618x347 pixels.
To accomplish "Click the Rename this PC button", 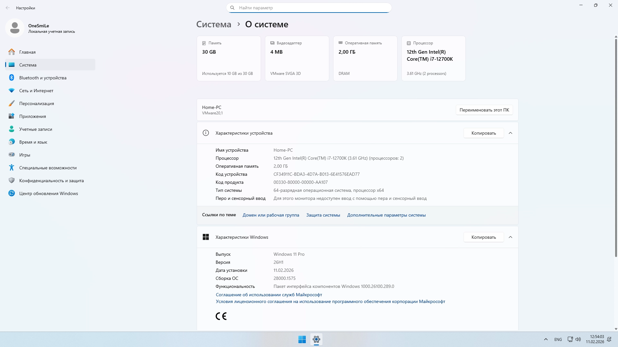I will 484,110.
